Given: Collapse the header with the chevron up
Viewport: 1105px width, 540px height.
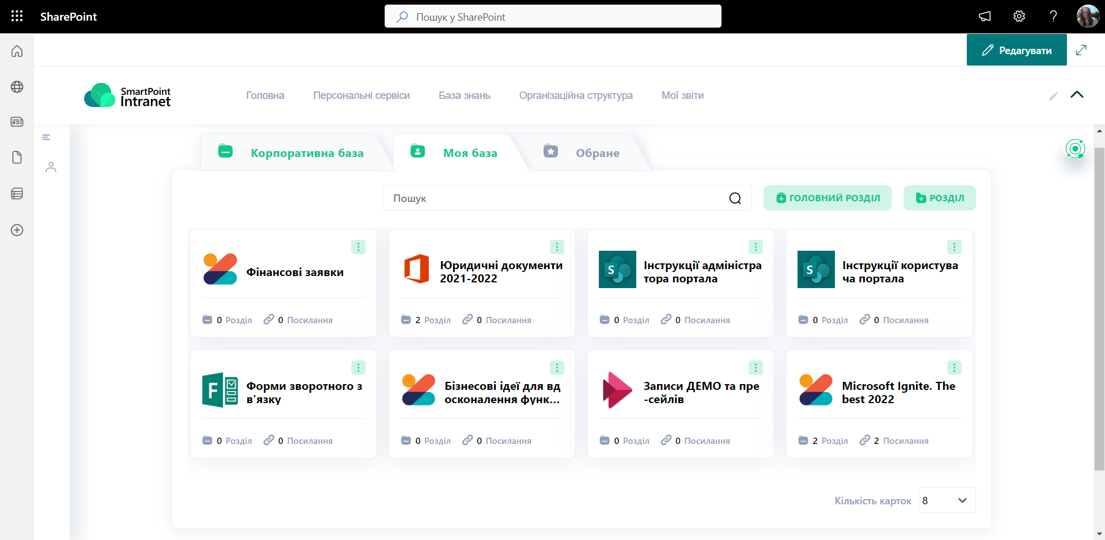Looking at the screenshot, I should click(x=1076, y=95).
